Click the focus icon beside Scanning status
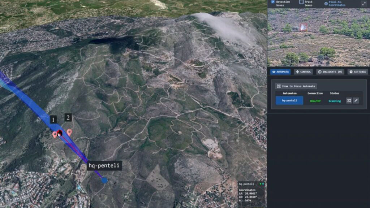Screen dimensions: 370x208 (x=349, y=101)
